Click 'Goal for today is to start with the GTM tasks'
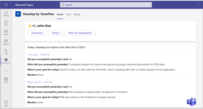Viewport: 203px width, 109px height. 83,70
